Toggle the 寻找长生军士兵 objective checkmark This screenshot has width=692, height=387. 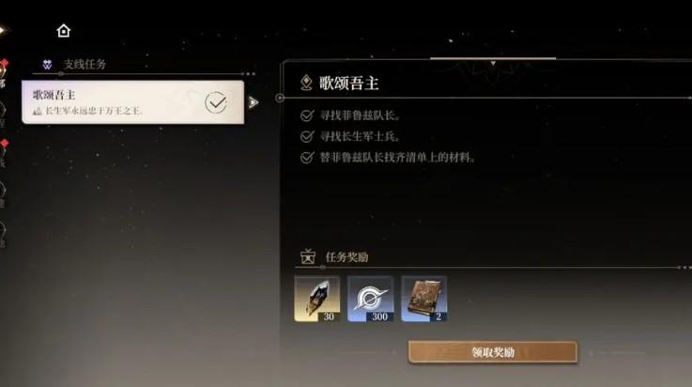[x=307, y=136]
